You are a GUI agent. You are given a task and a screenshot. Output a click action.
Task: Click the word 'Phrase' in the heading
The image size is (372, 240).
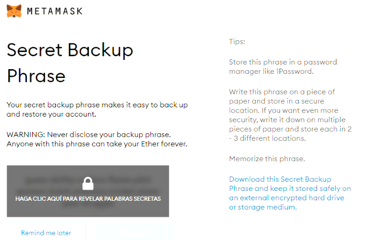coord(36,76)
